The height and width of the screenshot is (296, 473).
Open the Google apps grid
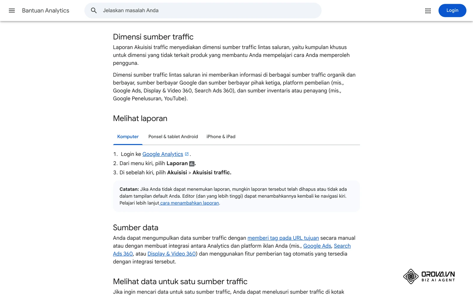tap(428, 11)
